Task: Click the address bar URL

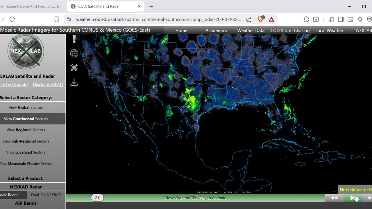Action: pyautogui.click(x=158, y=19)
